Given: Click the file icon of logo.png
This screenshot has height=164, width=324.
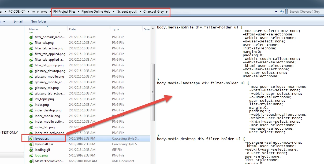Looking at the screenshot, I should click(x=31, y=155).
